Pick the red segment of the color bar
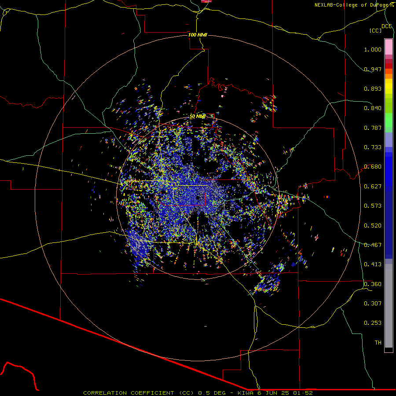 coord(389,66)
